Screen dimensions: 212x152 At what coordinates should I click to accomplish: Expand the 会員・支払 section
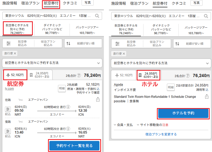[x=123, y=125]
